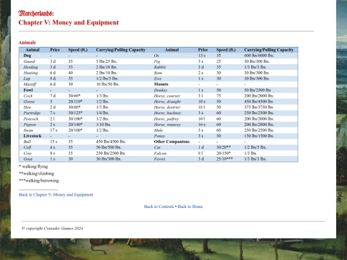Select the 20/140* Pigeon speed value
This screenshot has width=347, height=260.
75,125
